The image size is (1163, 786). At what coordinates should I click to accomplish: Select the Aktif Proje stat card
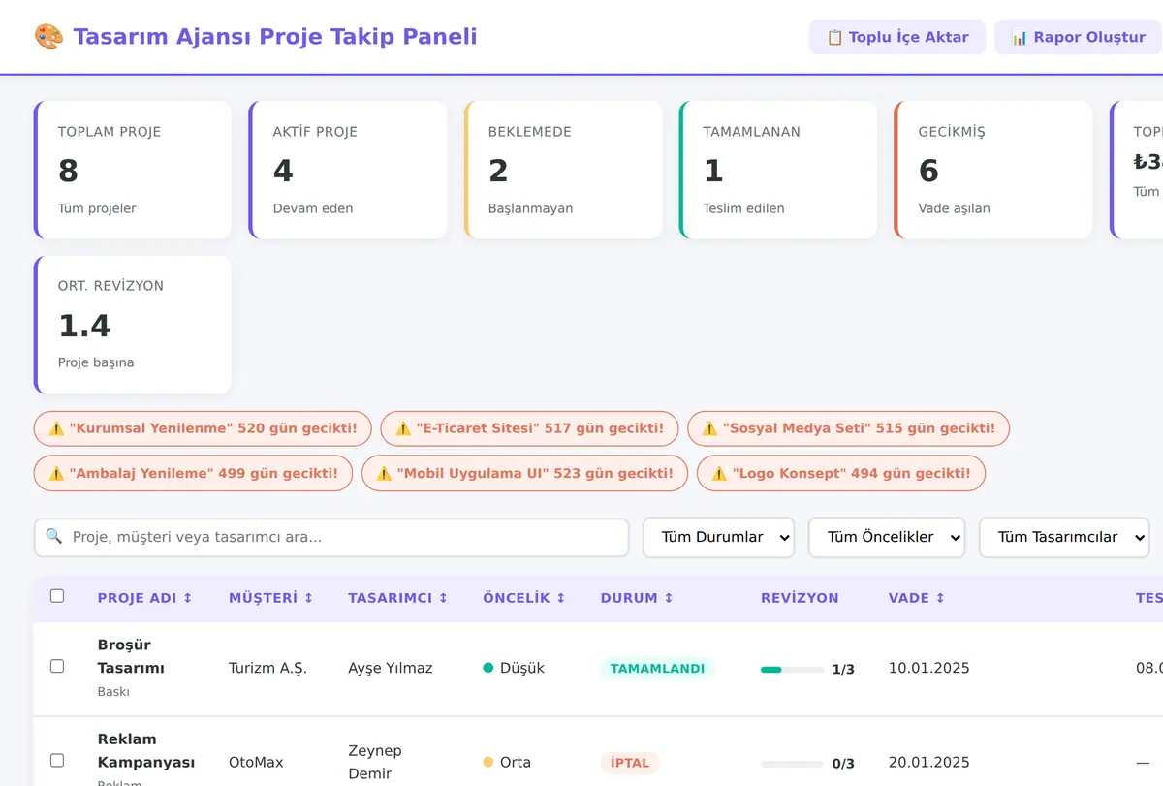pos(348,170)
